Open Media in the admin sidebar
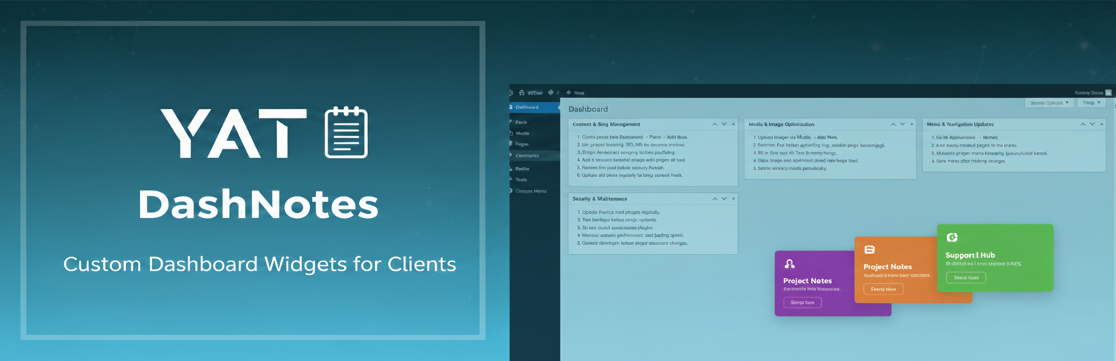Viewport: 1116px width, 361px height. [522, 134]
